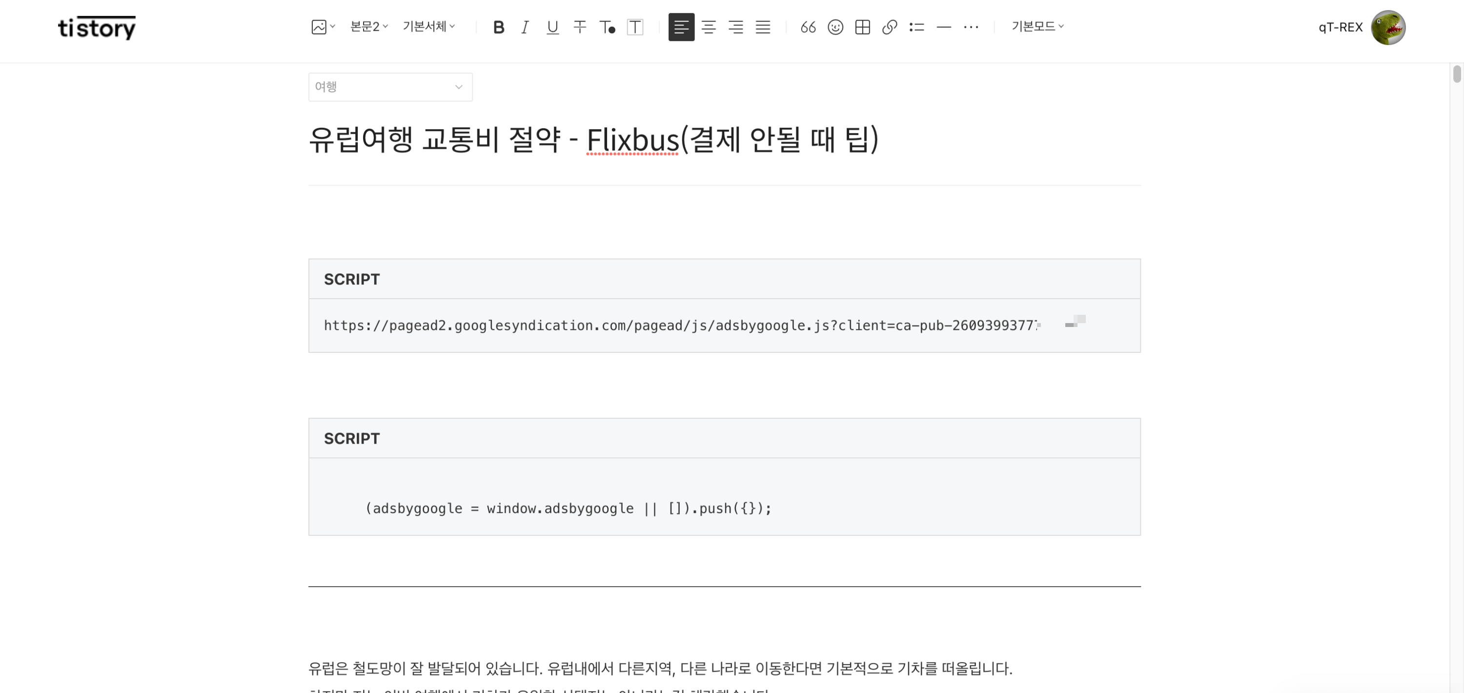Toggle justified text alignment
This screenshot has width=1464, height=693.
pos(763,27)
